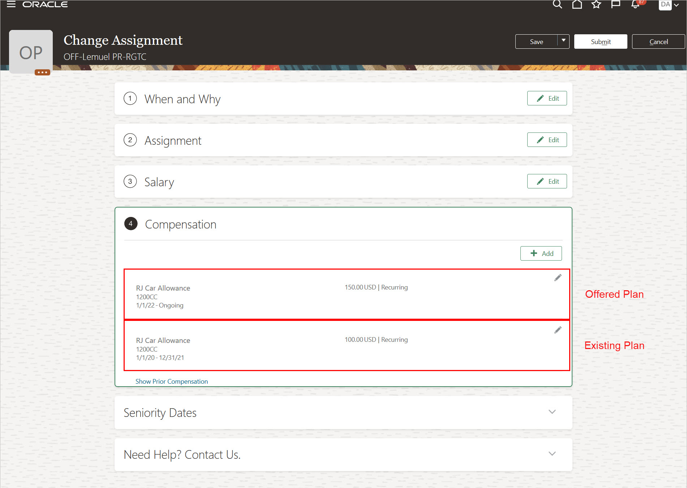Go to the Home icon

pos(577,4)
